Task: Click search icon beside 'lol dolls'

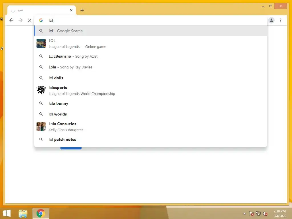Action: (x=41, y=78)
